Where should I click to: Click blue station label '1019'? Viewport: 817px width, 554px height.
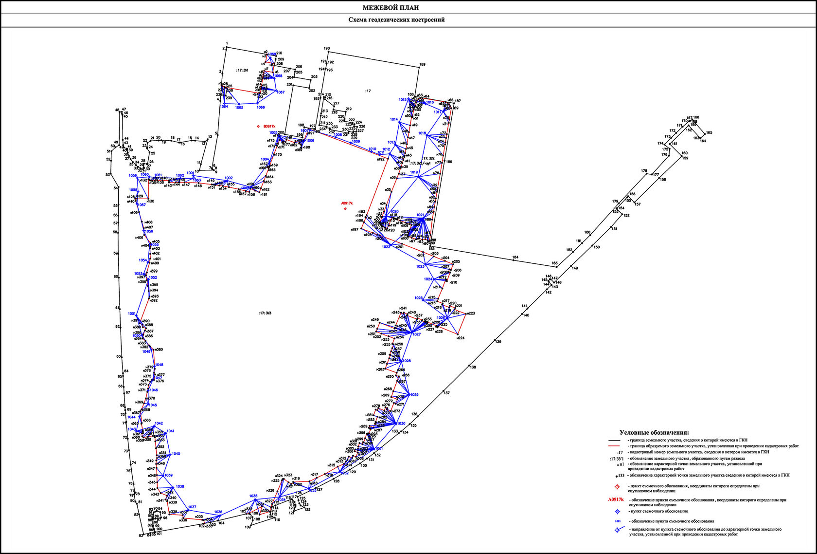pyautogui.click(x=414, y=173)
